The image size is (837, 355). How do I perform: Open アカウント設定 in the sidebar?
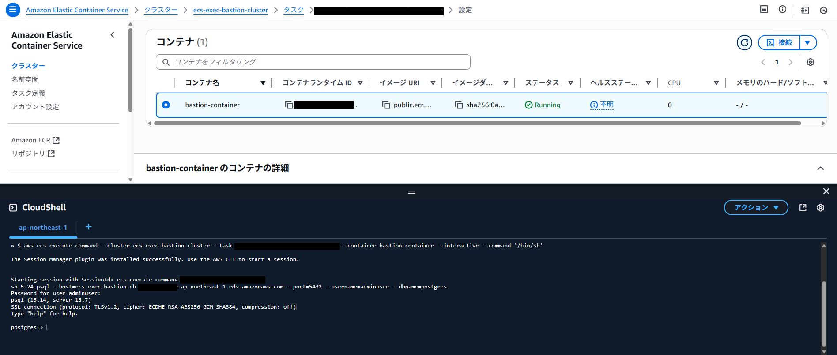(35, 107)
